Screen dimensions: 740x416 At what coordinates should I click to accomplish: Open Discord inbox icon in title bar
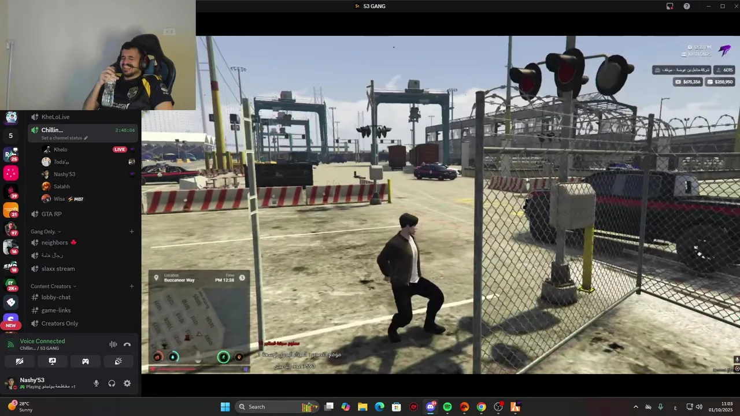click(x=669, y=6)
